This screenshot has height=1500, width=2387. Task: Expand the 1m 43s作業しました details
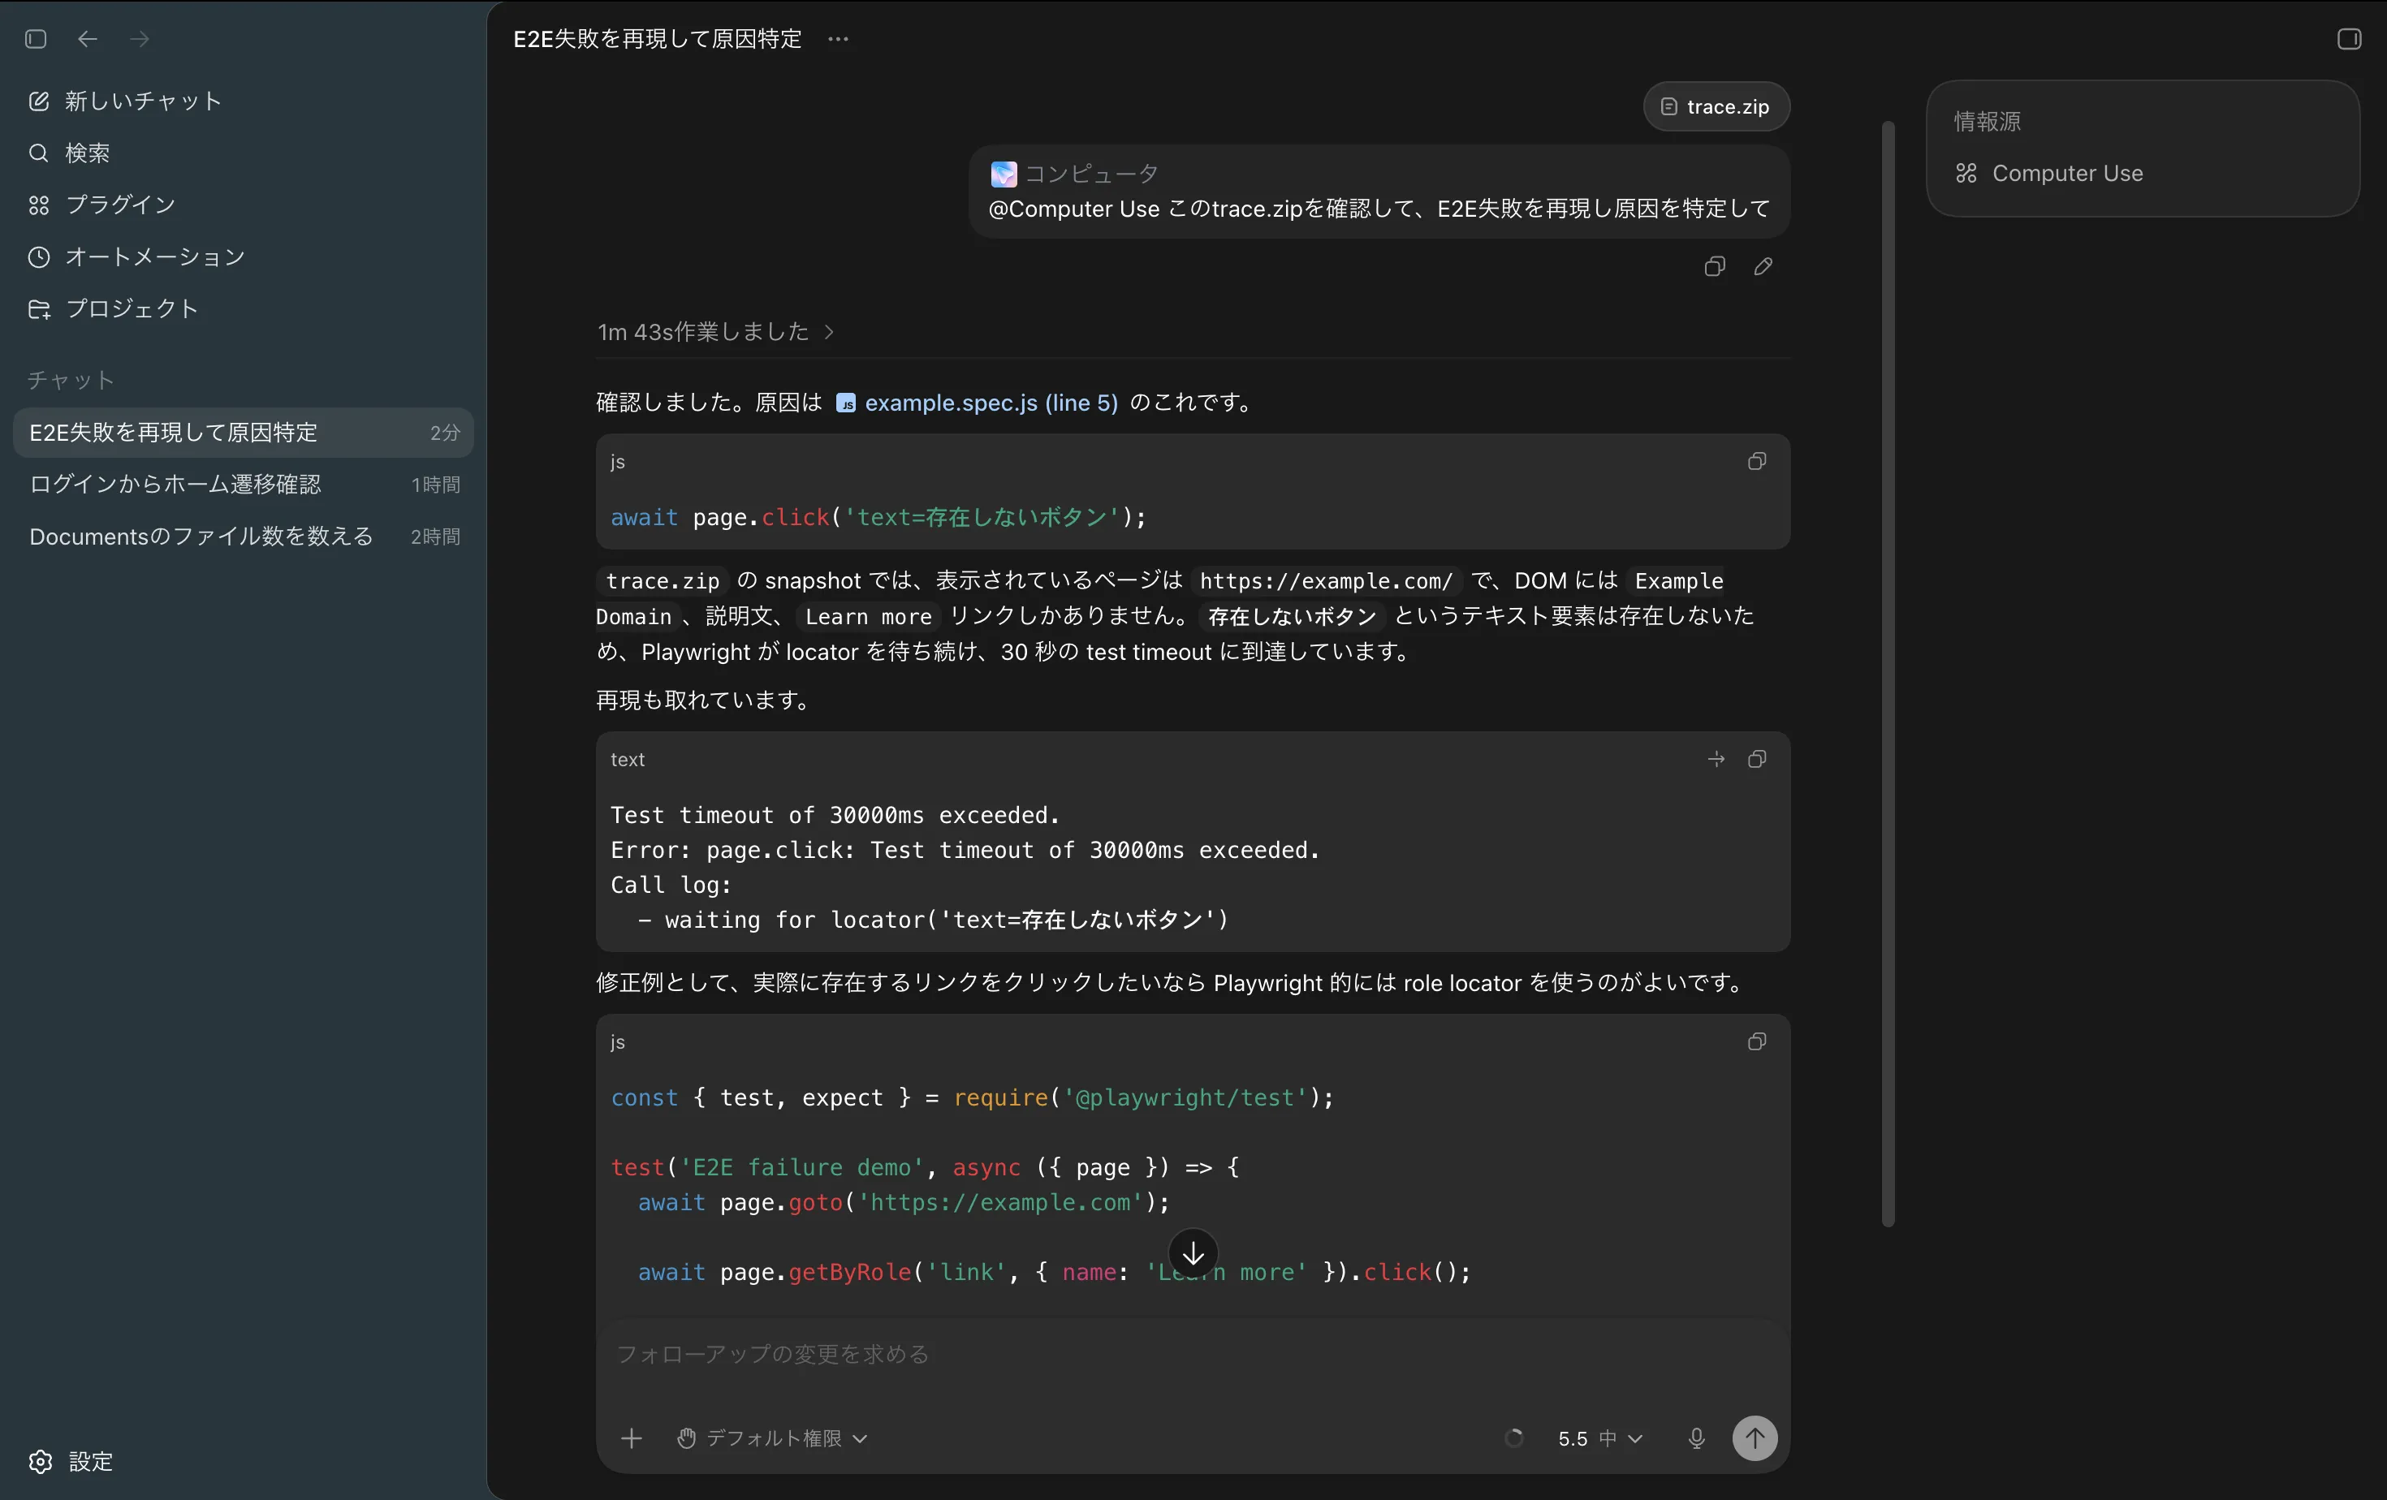click(716, 332)
